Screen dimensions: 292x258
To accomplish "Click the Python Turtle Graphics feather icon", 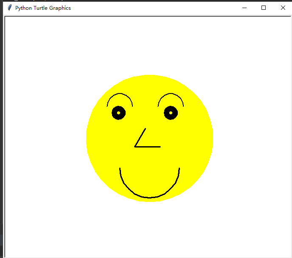I will tap(10, 8).
